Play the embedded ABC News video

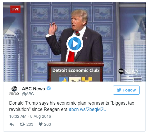(x=75, y=44)
